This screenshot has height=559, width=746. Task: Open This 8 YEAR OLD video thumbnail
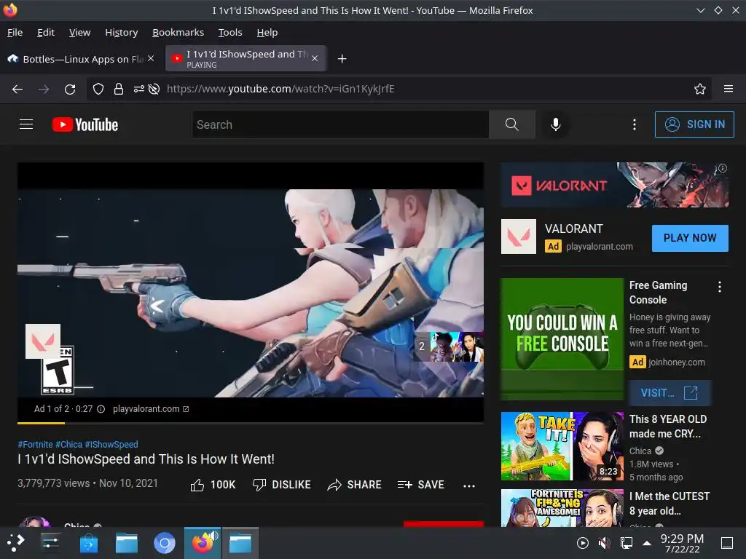coord(562,446)
